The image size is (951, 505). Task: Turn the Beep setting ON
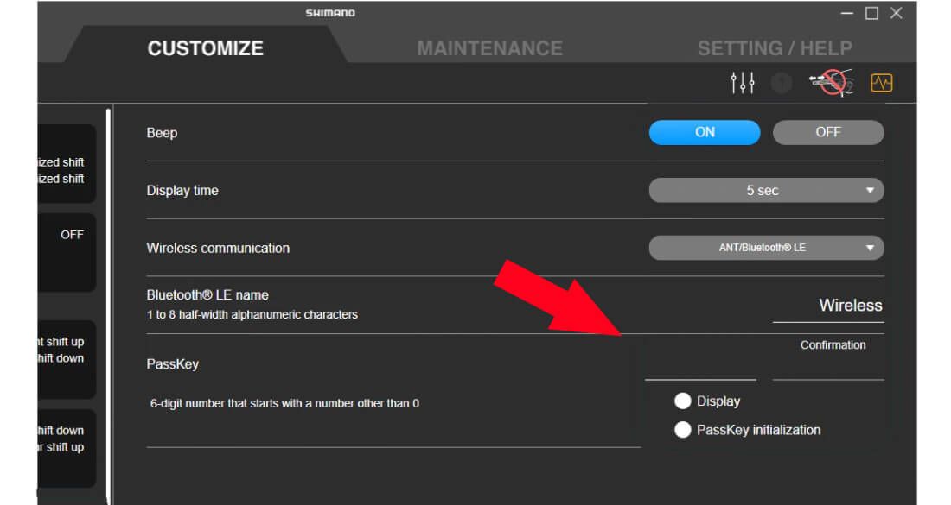tap(704, 132)
